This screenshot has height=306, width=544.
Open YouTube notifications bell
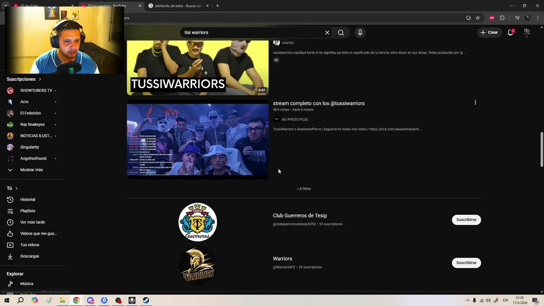pos(510,32)
